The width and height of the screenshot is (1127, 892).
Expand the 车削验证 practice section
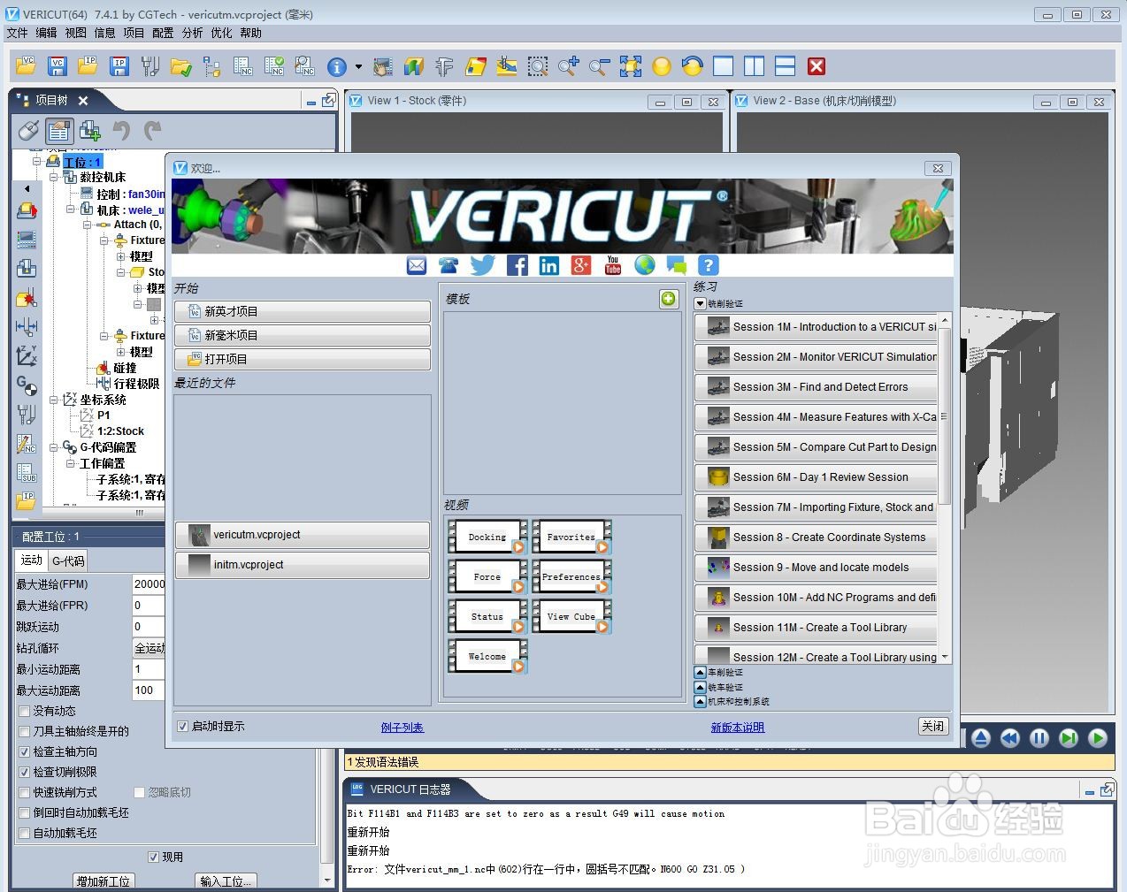701,673
